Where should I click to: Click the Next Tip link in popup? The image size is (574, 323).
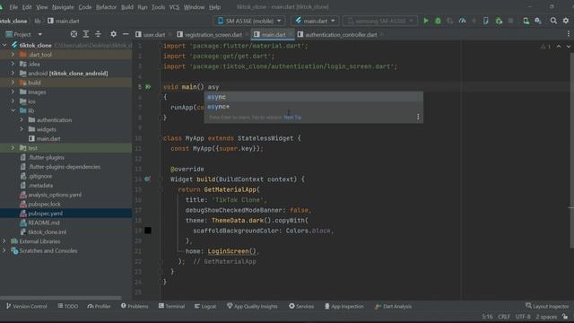coord(292,118)
